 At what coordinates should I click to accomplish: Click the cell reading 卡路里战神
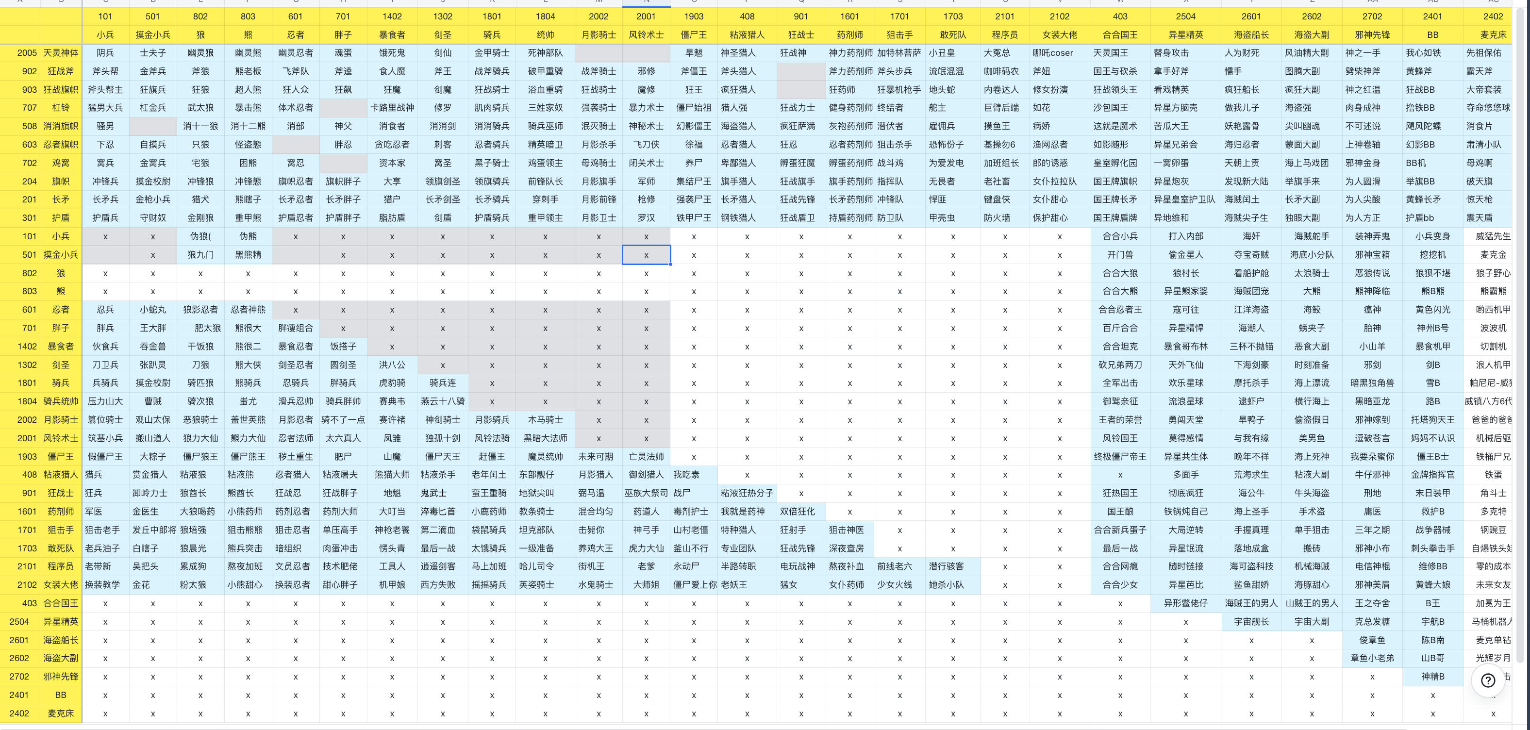392,108
